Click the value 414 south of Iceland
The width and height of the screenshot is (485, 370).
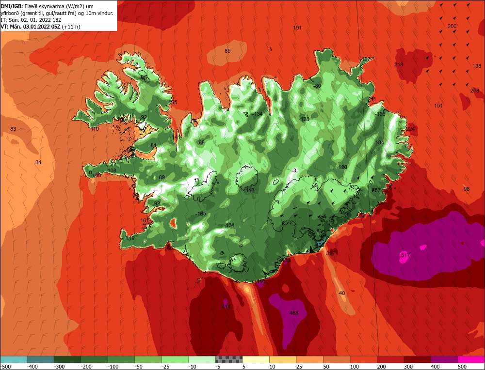tap(226, 307)
